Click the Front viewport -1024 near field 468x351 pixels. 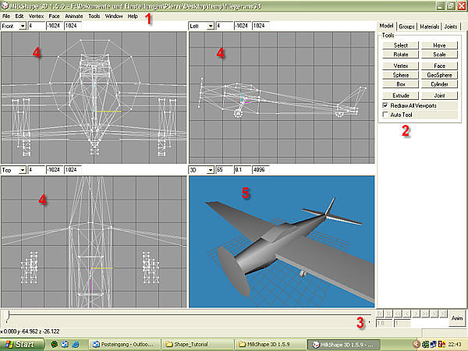[x=55, y=26]
